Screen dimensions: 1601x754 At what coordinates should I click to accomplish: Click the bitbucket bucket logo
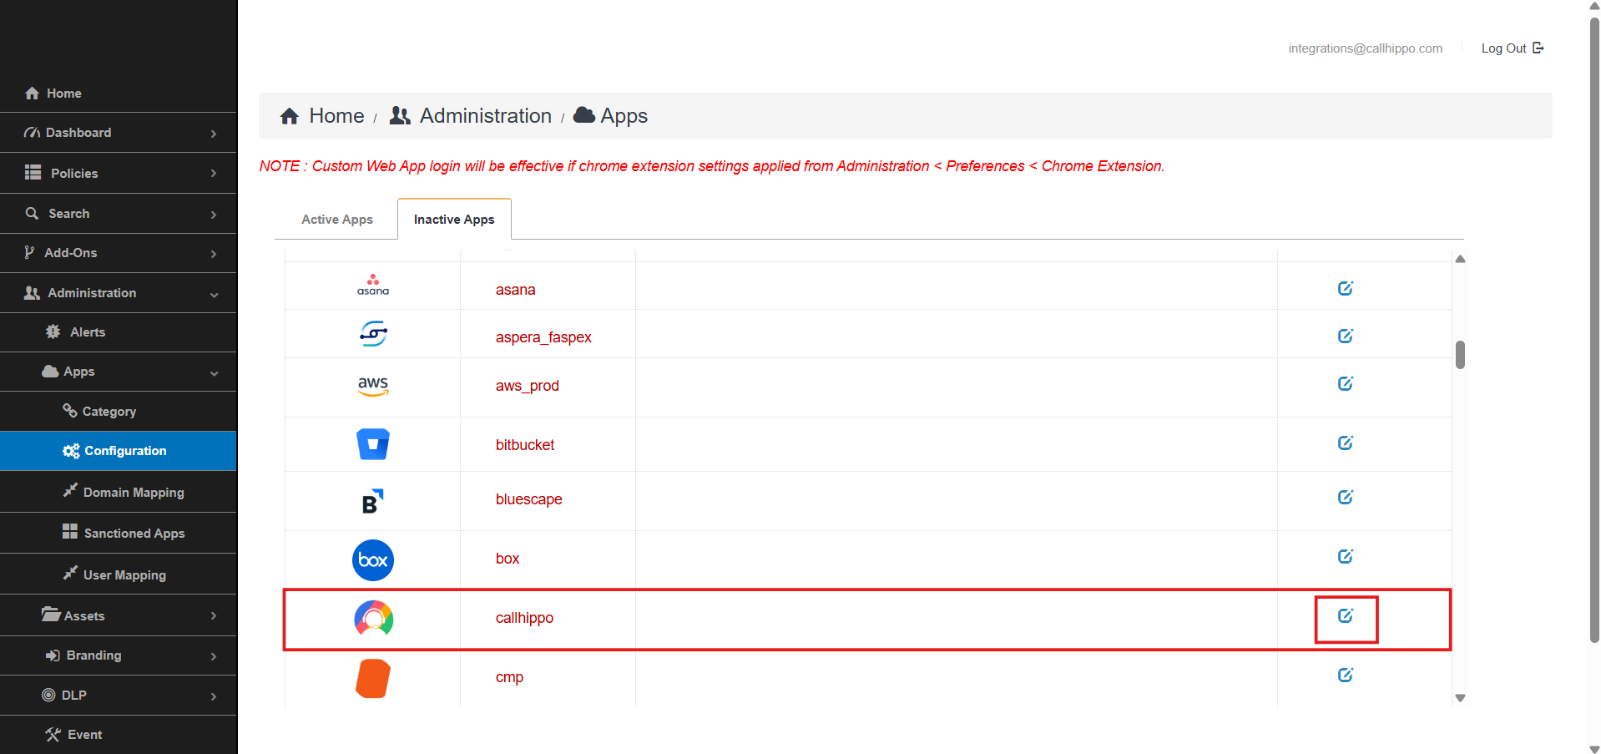tap(373, 444)
